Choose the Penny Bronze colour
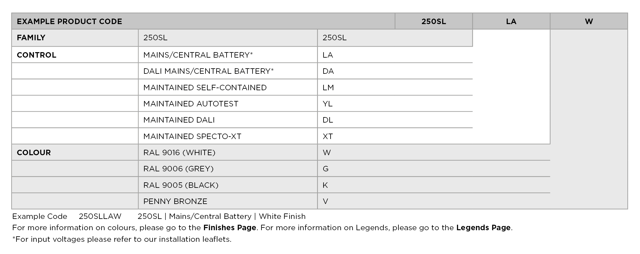640x254 pixels. tap(175, 201)
